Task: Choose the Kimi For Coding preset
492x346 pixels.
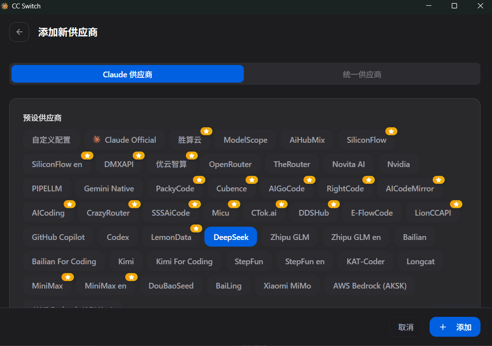Action: click(x=184, y=262)
